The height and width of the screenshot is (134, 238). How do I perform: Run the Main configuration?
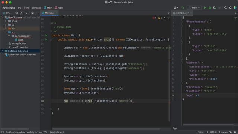(205, 7)
